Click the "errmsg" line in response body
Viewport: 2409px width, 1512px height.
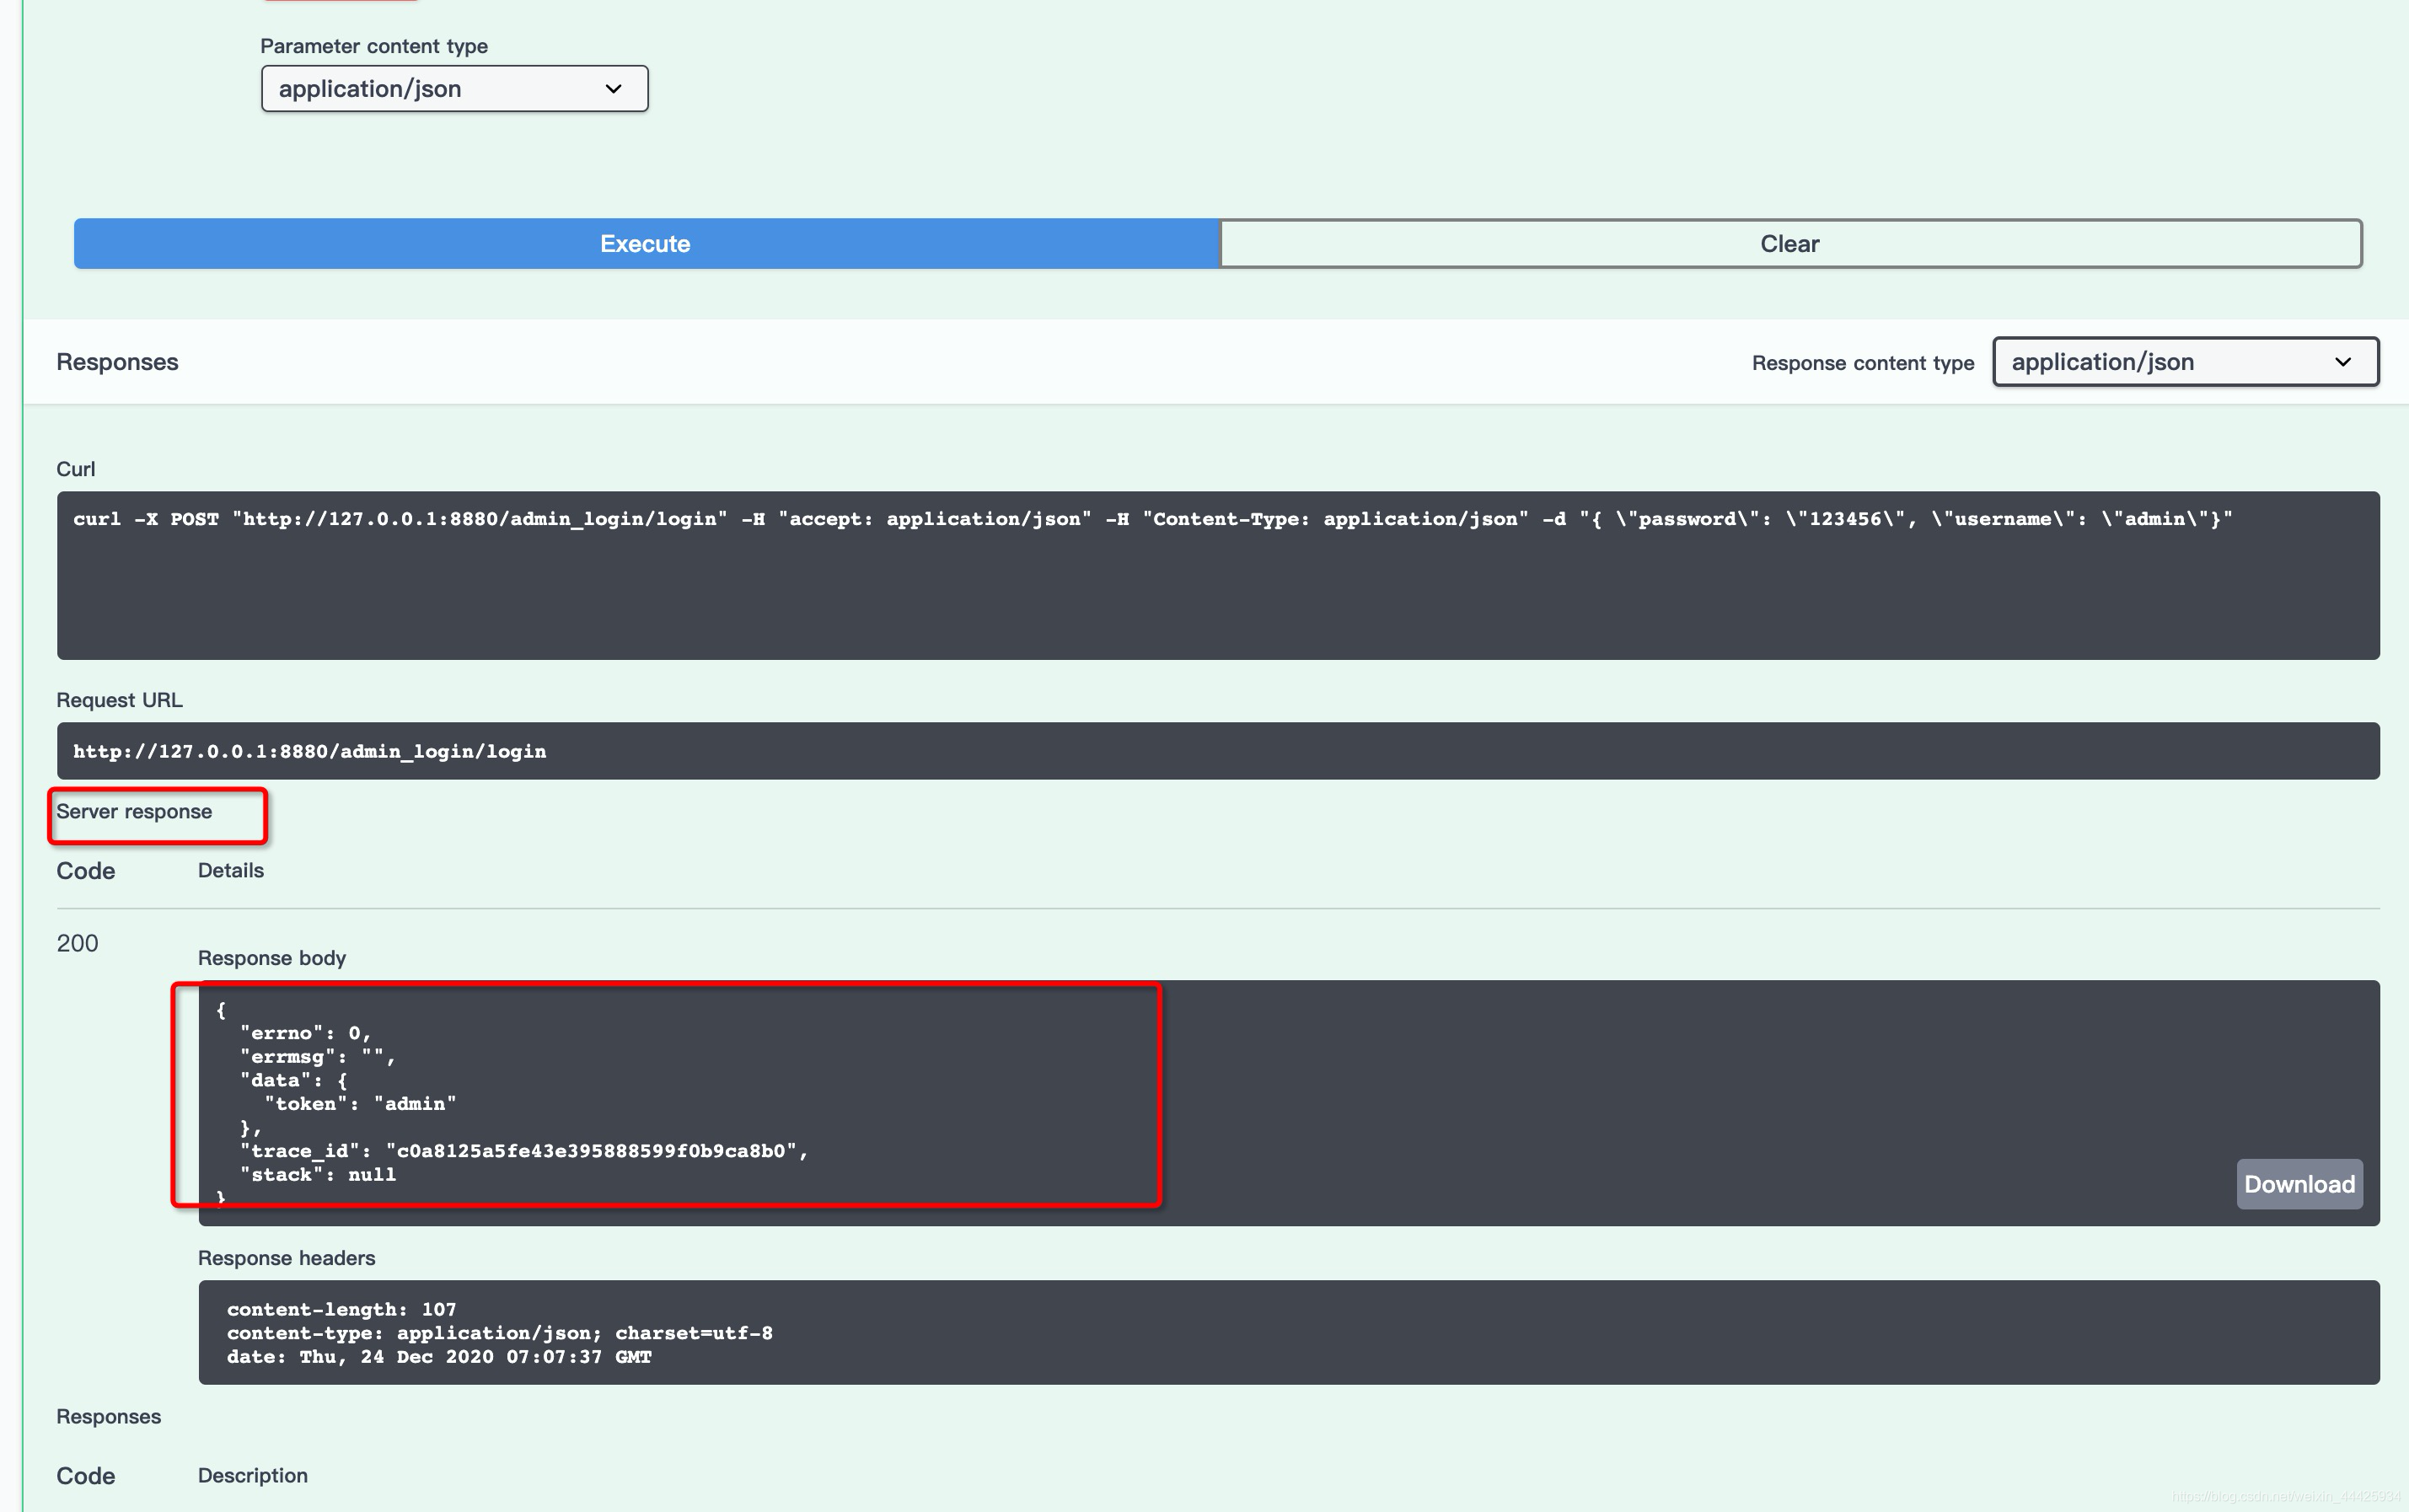point(318,1057)
